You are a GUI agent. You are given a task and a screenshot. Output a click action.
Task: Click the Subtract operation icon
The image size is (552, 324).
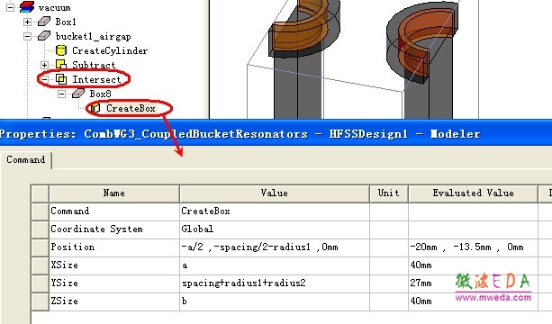tap(61, 65)
